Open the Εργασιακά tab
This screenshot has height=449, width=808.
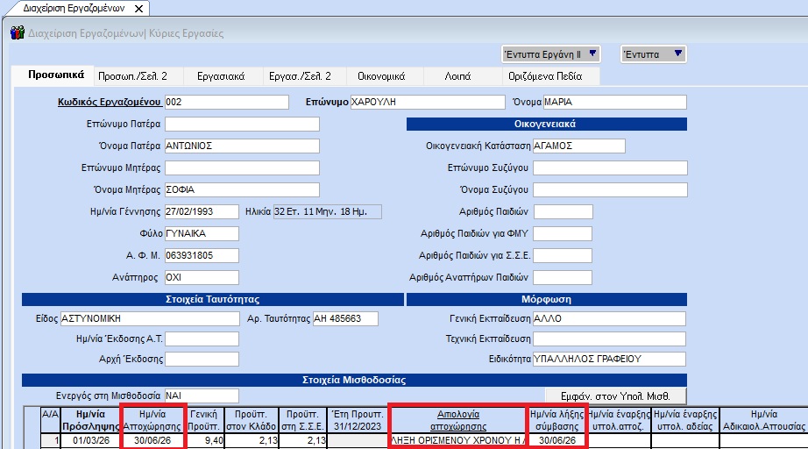point(221,76)
